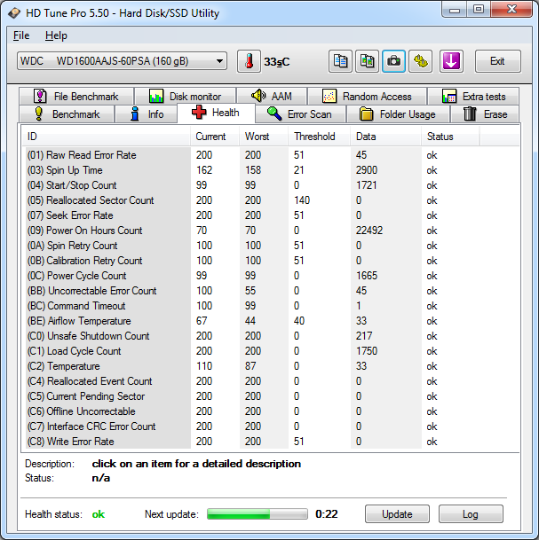Minimize the HD Tune Pro window
Viewport: 539px width, 540px height.
point(455,9)
